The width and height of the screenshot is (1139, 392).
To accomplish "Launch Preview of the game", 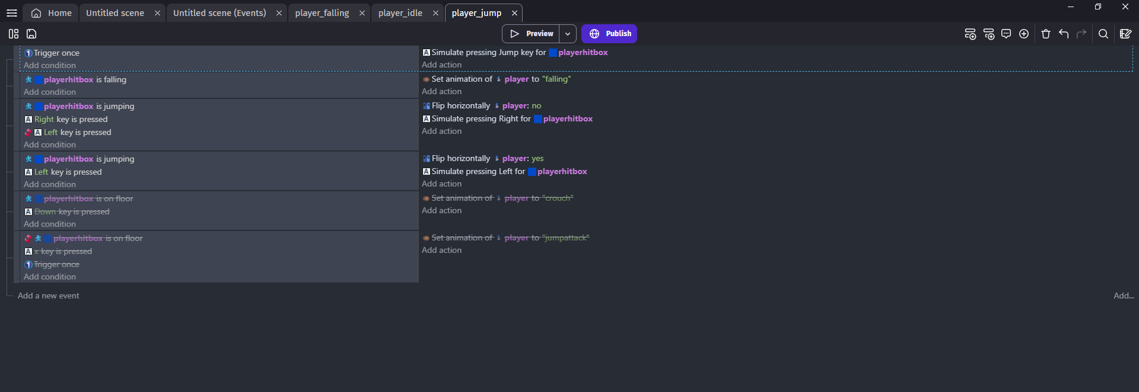I will click(x=532, y=34).
